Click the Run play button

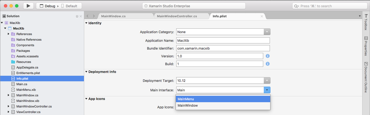coord(28,6)
